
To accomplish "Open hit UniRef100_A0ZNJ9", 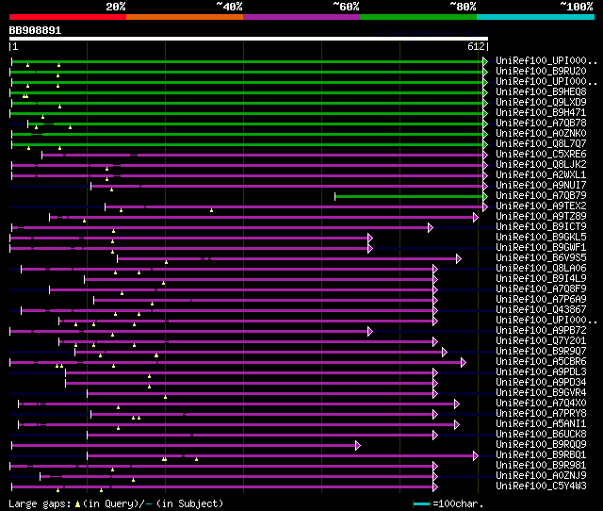I will [x=541, y=476].
